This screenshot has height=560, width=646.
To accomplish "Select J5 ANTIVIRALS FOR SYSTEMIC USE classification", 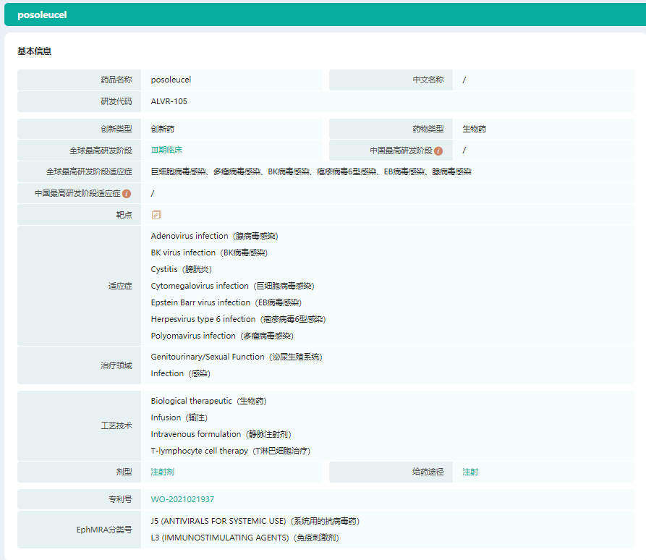I will tap(255, 521).
